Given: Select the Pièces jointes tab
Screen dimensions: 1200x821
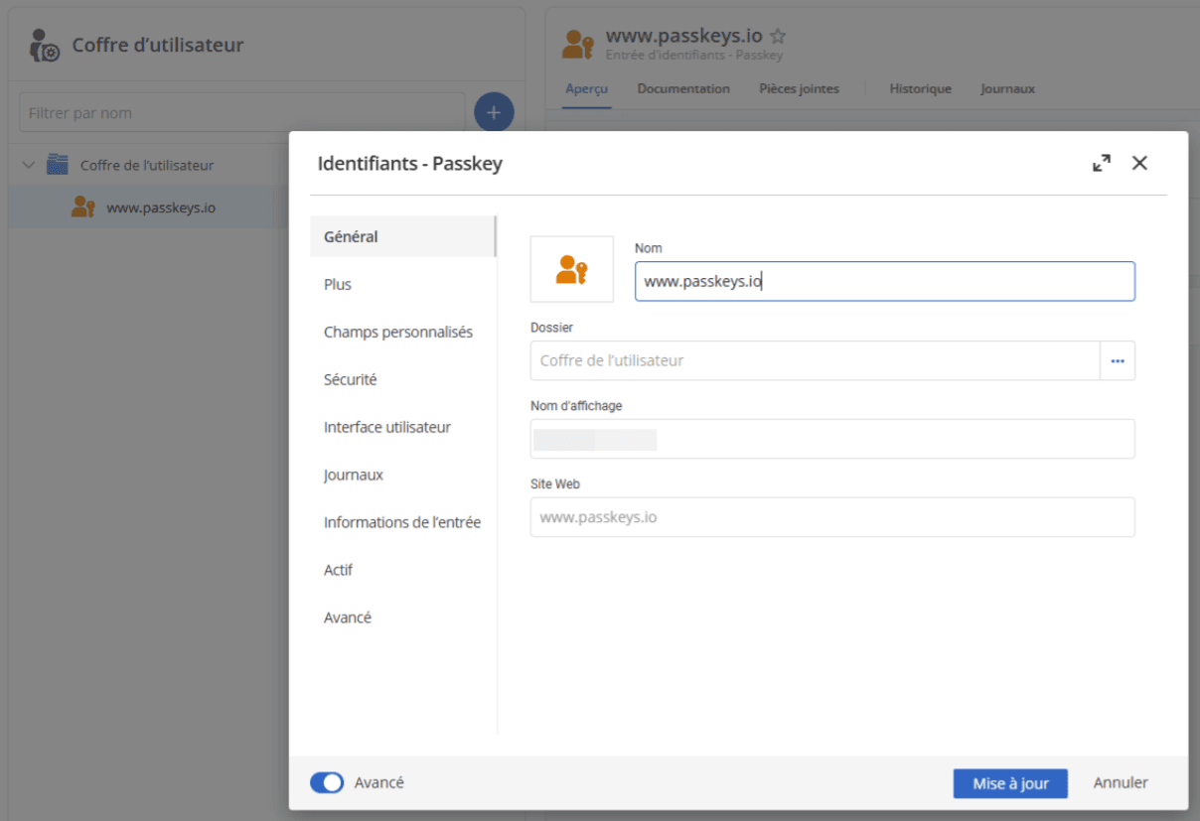Looking at the screenshot, I should point(799,89).
